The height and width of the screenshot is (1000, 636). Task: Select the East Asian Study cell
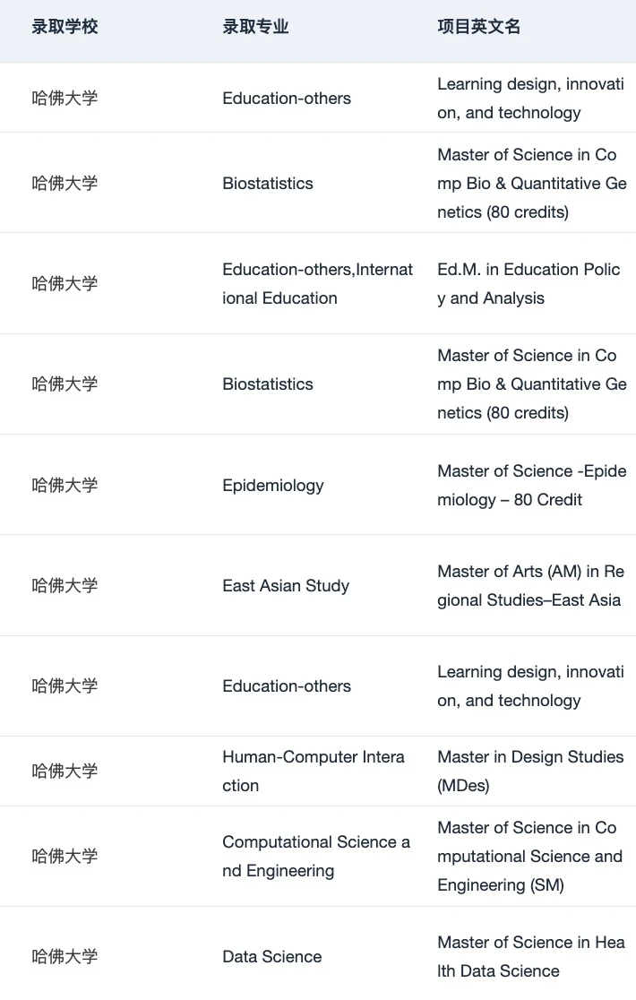coord(286,585)
